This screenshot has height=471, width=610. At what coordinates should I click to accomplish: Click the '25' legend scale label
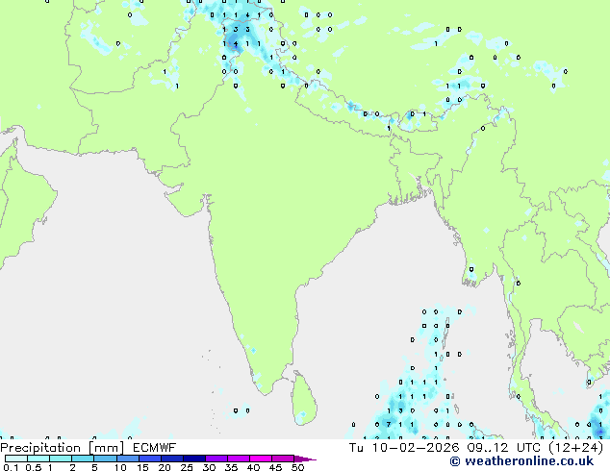click(x=187, y=467)
